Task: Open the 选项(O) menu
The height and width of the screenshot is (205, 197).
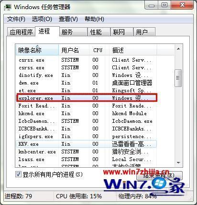Action: point(42,19)
